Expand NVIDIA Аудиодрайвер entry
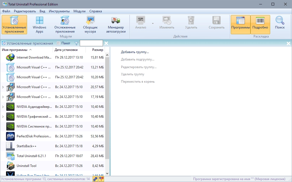The height and width of the screenshot is (182, 292). [x=3, y=107]
